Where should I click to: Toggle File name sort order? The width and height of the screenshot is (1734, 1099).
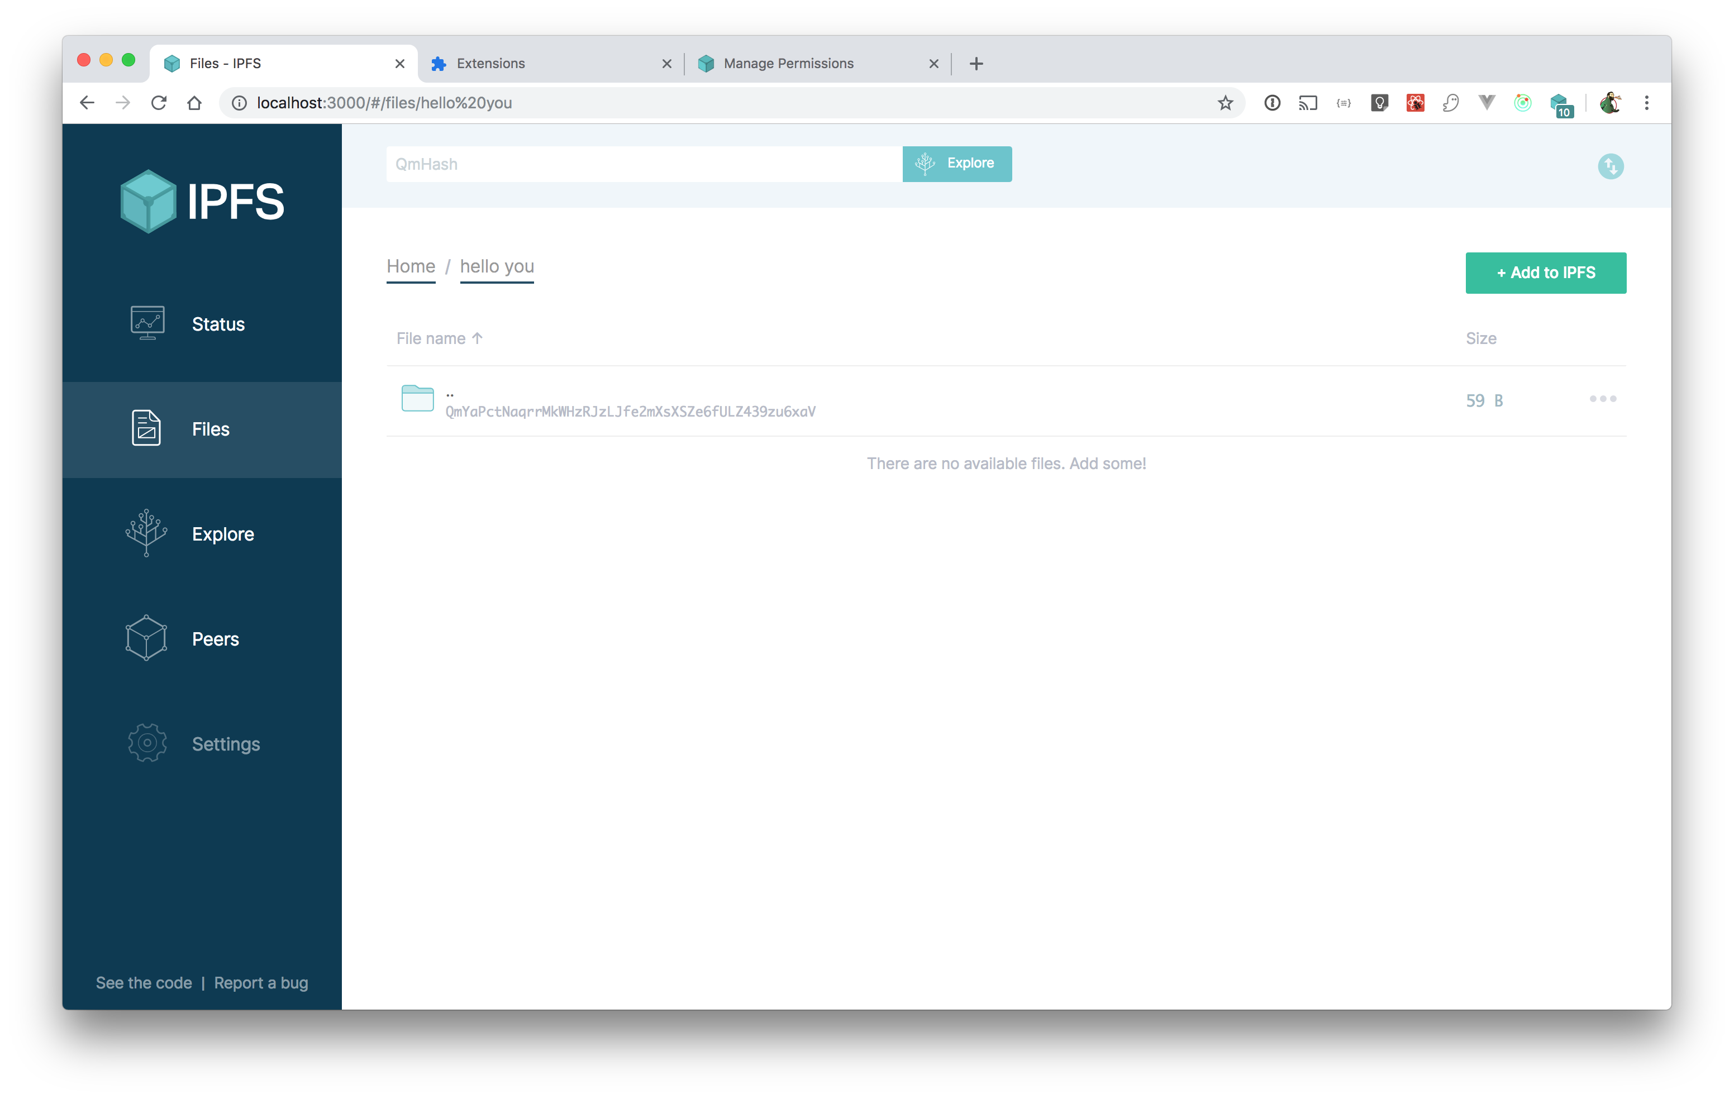tap(439, 337)
